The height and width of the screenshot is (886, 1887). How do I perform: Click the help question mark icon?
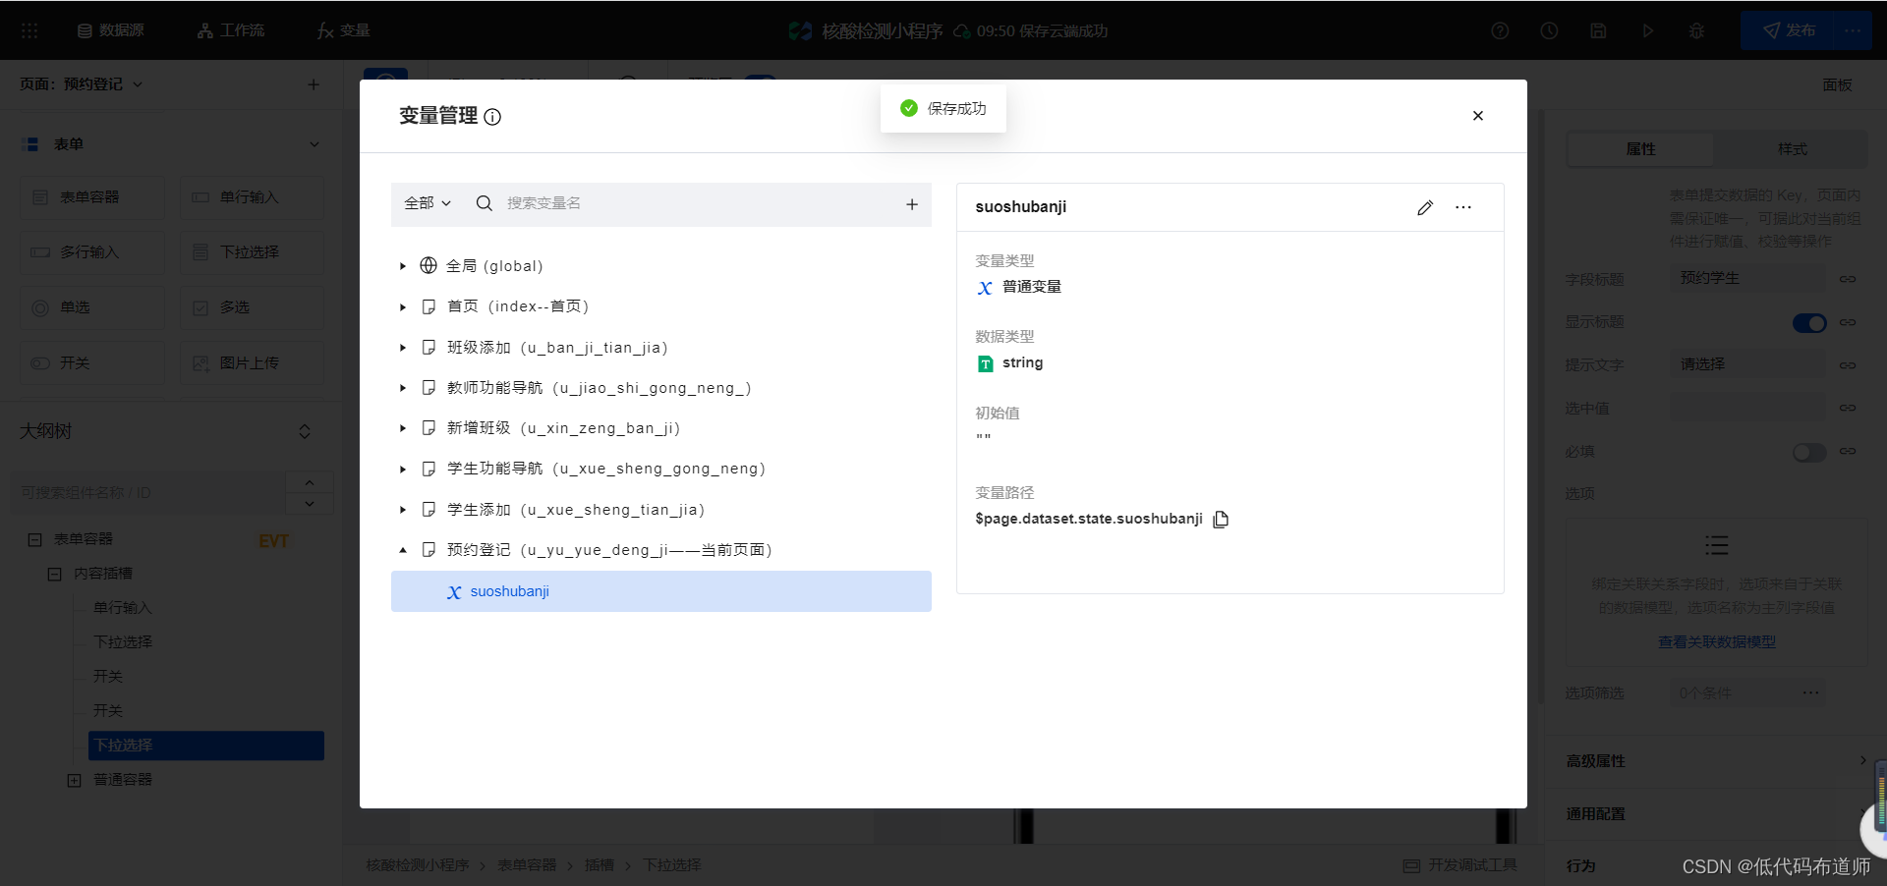point(1500,30)
